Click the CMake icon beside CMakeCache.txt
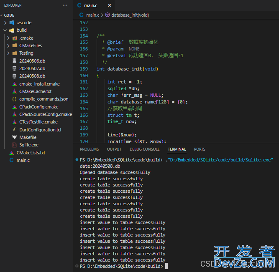 15,91
